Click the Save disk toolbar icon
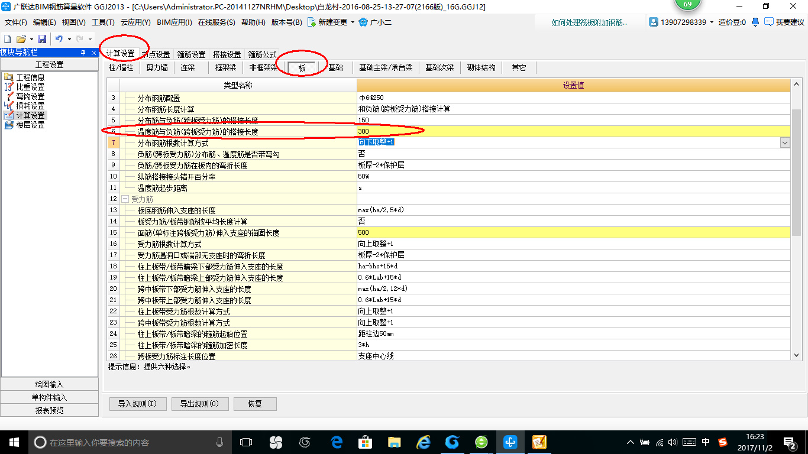Viewport: 808px width, 454px height. 42,39
